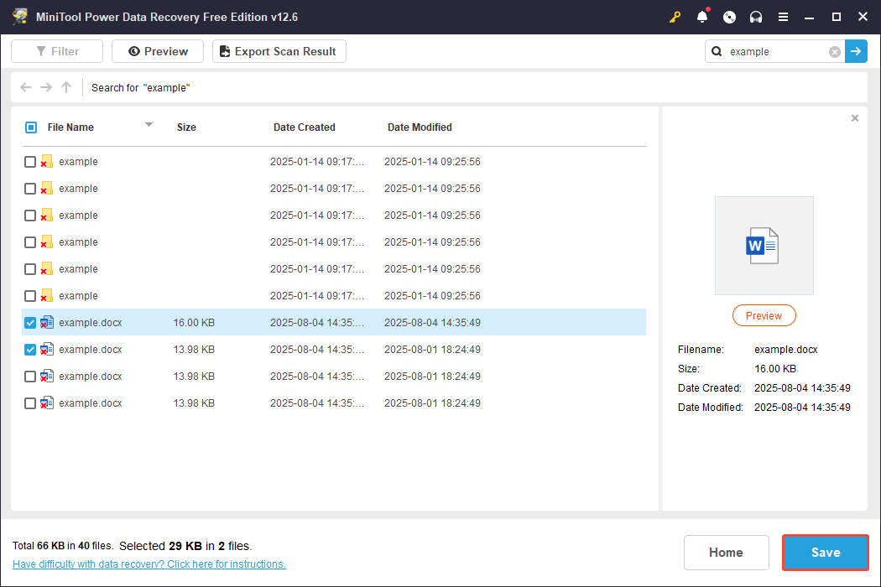Check the second example folder checkbox

coord(30,189)
